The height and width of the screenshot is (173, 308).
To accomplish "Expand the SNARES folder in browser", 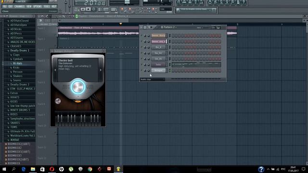I will tap(15, 123).
